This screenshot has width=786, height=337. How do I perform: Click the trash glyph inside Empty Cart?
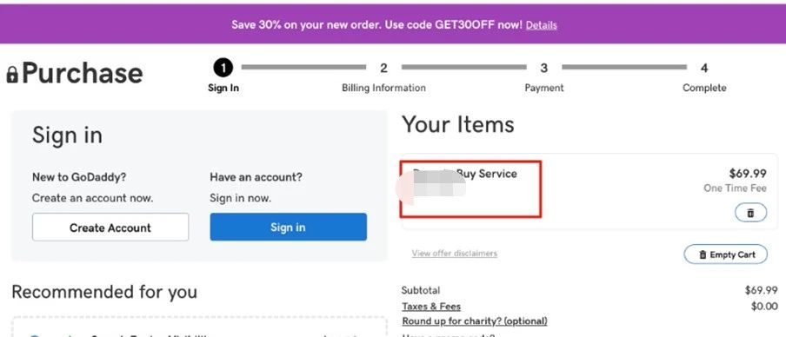(x=703, y=254)
